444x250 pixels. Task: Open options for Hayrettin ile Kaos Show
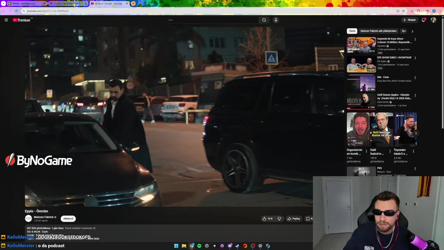tap(415, 39)
